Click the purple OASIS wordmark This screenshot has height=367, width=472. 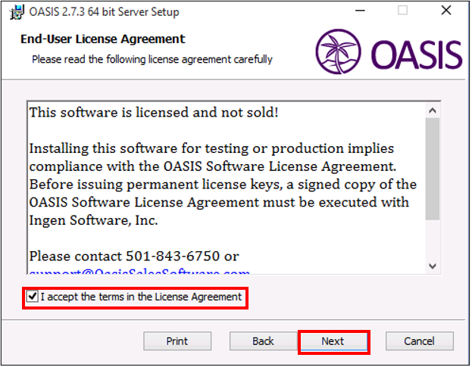pyautogui.click(x=416, y=54)
